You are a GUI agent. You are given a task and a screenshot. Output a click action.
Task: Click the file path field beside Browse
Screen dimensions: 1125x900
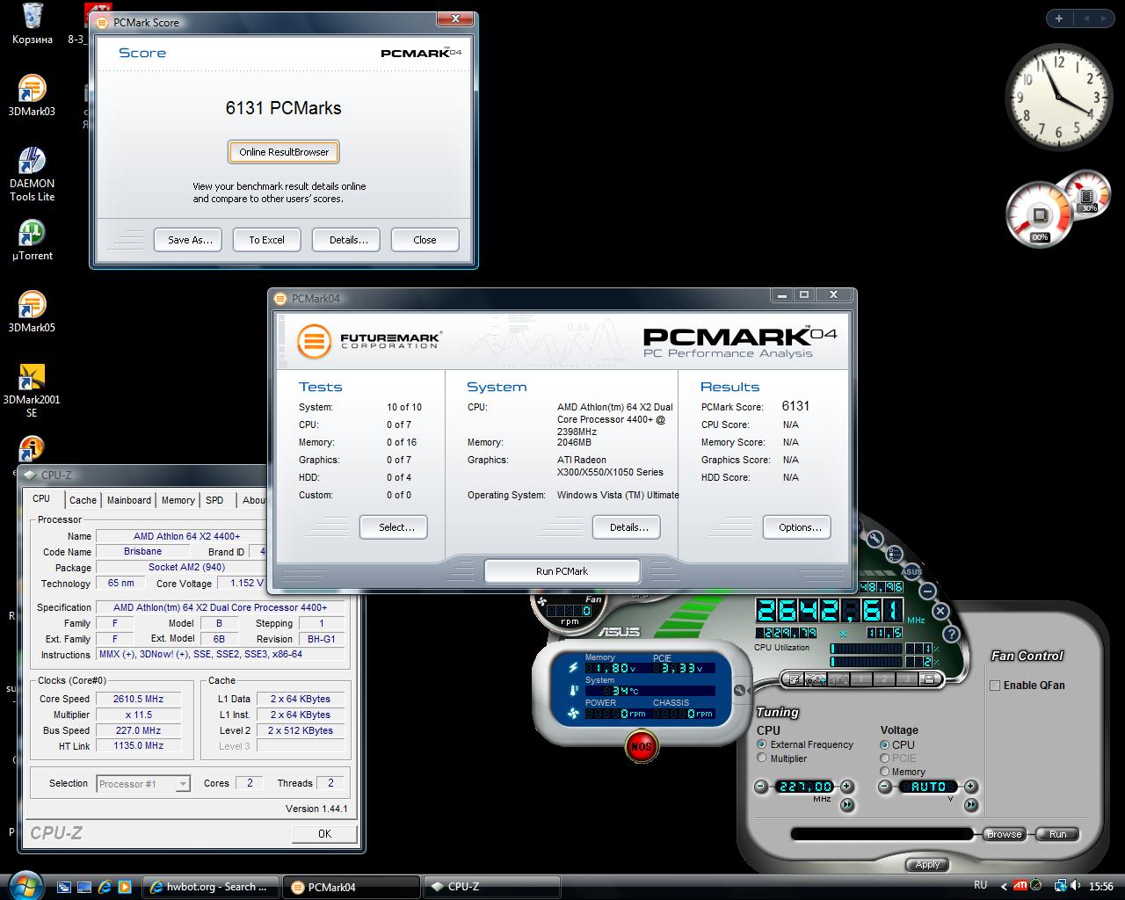[882, 834]
